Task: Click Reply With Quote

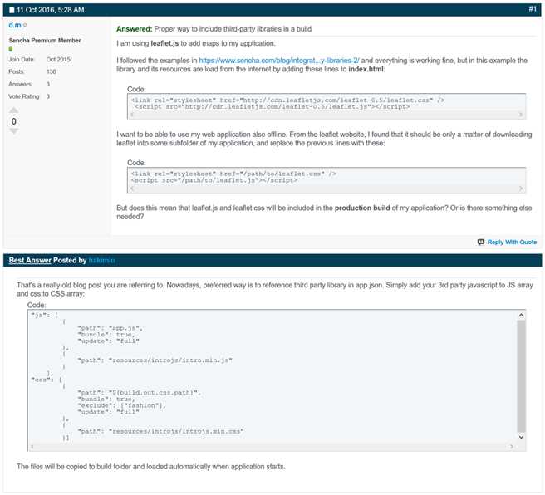Action: click(512, 242)
